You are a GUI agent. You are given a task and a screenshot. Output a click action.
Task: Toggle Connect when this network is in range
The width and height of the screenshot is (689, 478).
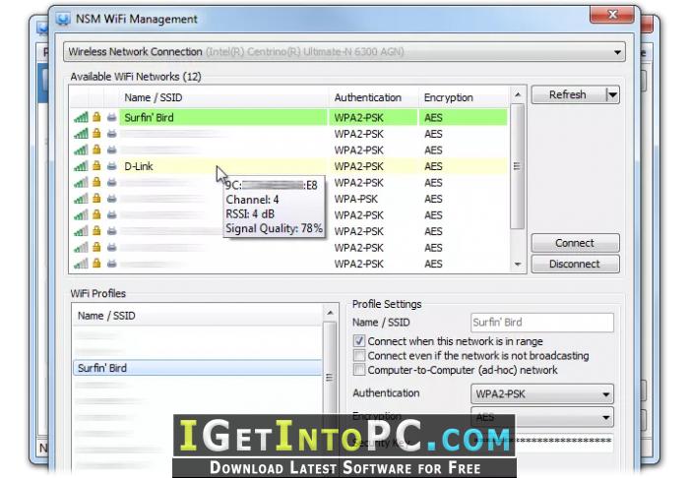[359, 341]
